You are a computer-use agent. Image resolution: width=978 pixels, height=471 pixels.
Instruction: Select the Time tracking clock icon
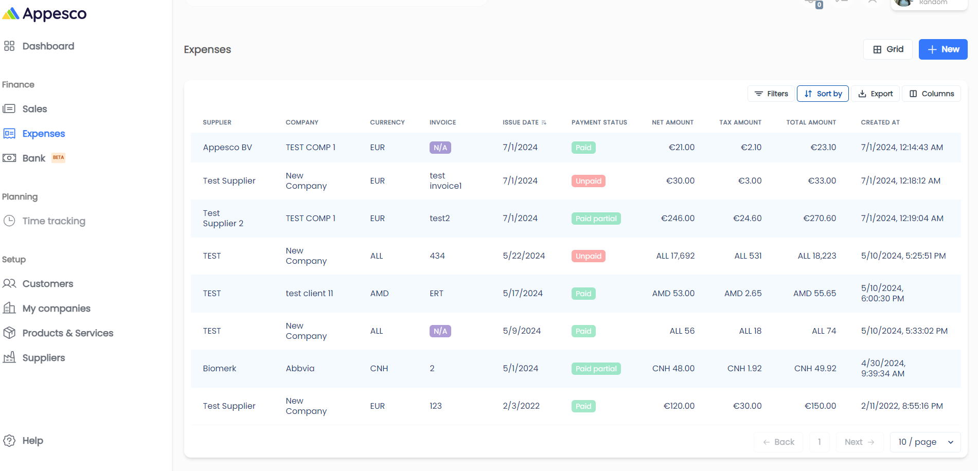[x=9, y=221]
